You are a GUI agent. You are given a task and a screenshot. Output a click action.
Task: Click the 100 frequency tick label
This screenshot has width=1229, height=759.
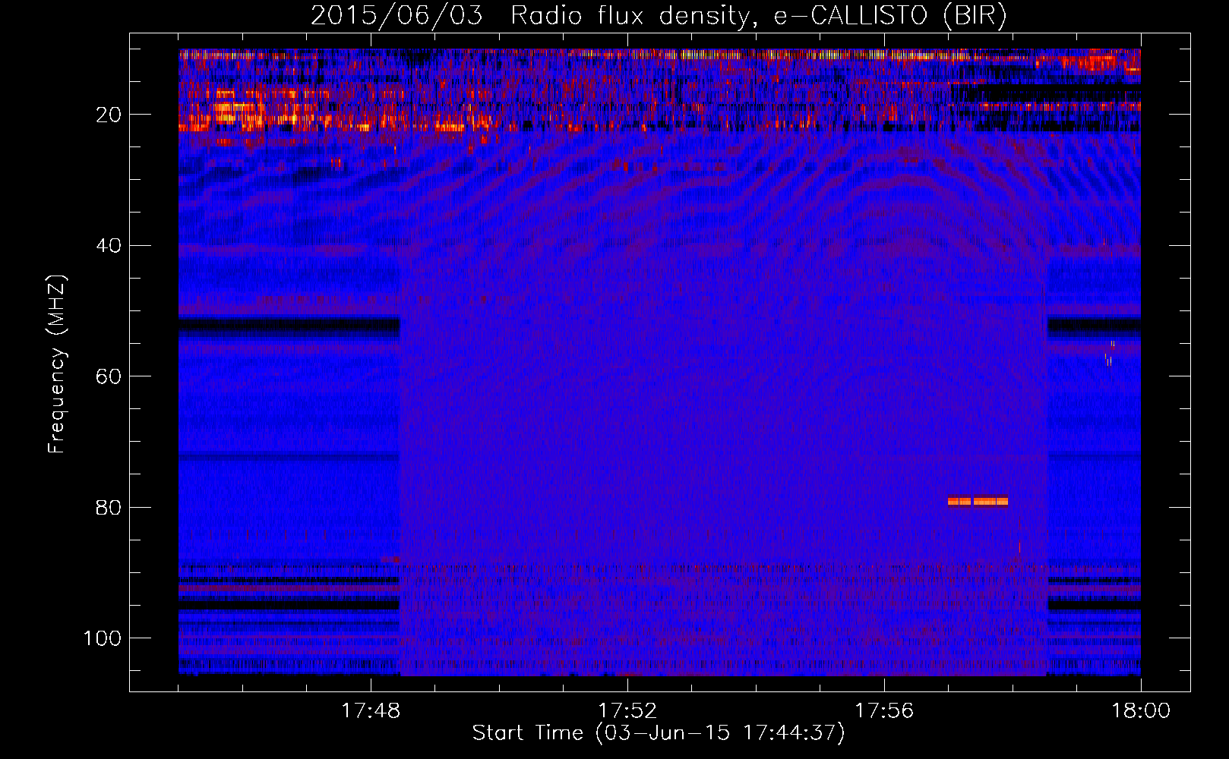[x=103, y=638]
